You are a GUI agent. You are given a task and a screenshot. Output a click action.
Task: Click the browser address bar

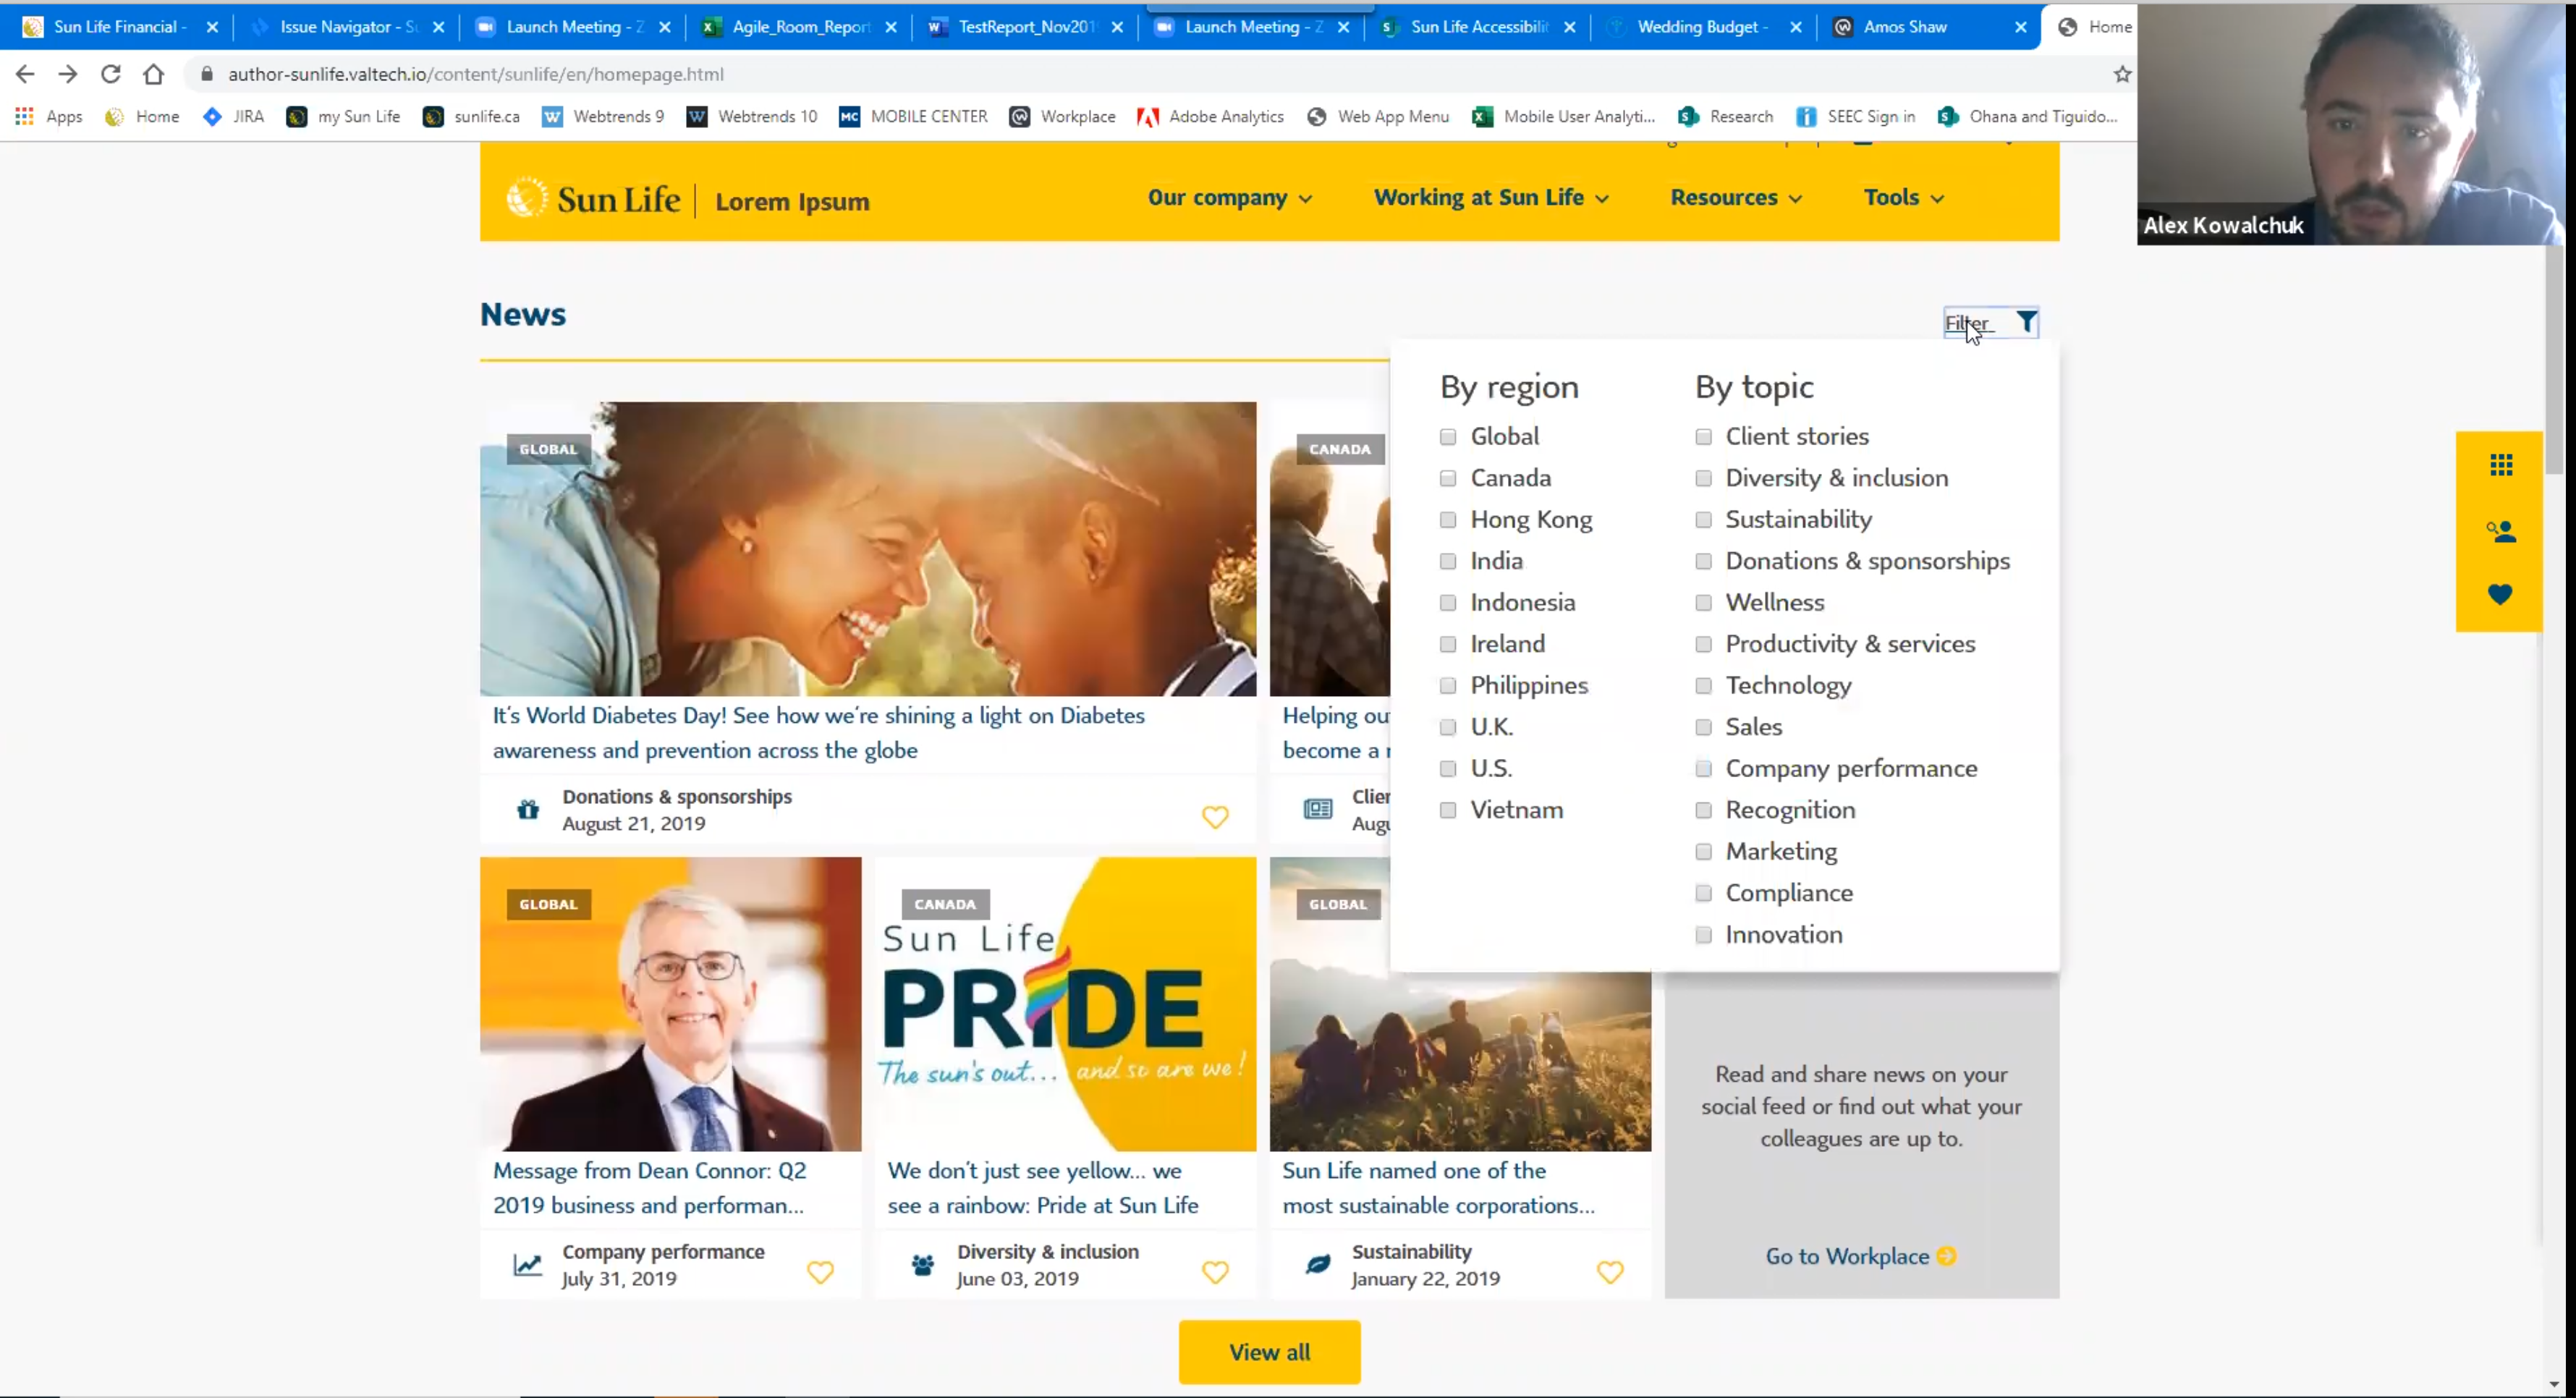[1150, 74]
